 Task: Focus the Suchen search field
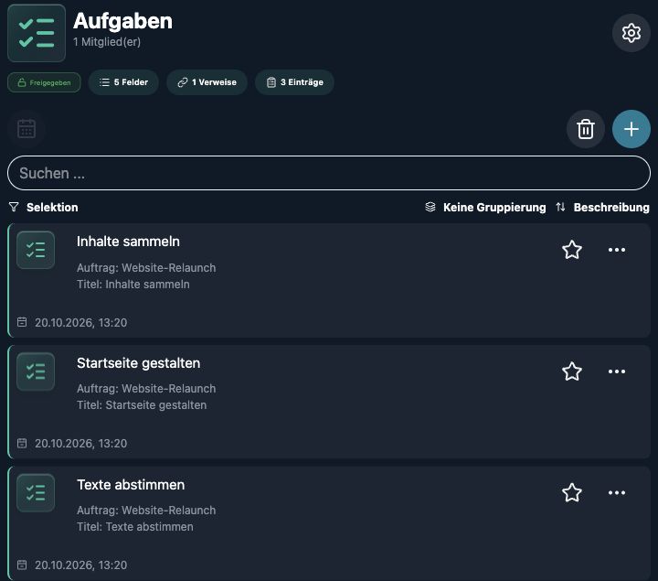(x=329, y=173)
